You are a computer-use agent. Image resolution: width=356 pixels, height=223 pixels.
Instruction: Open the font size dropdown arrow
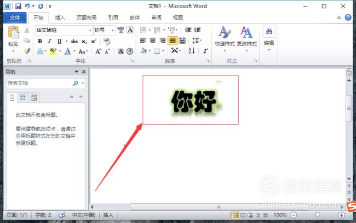click(x=112, y=30)
